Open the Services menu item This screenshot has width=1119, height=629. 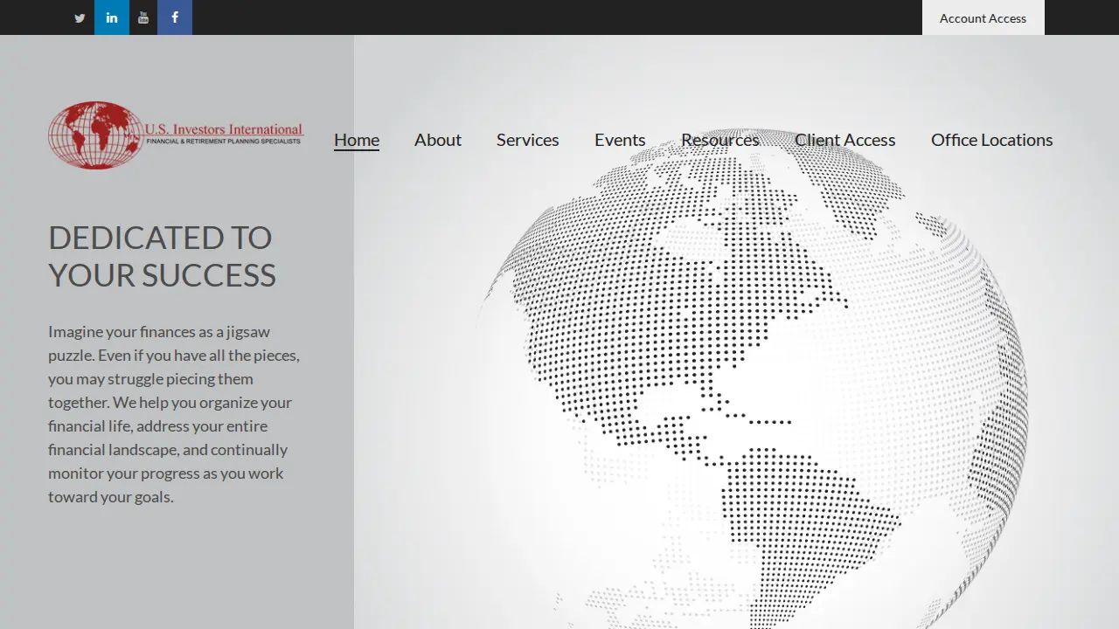528,140
